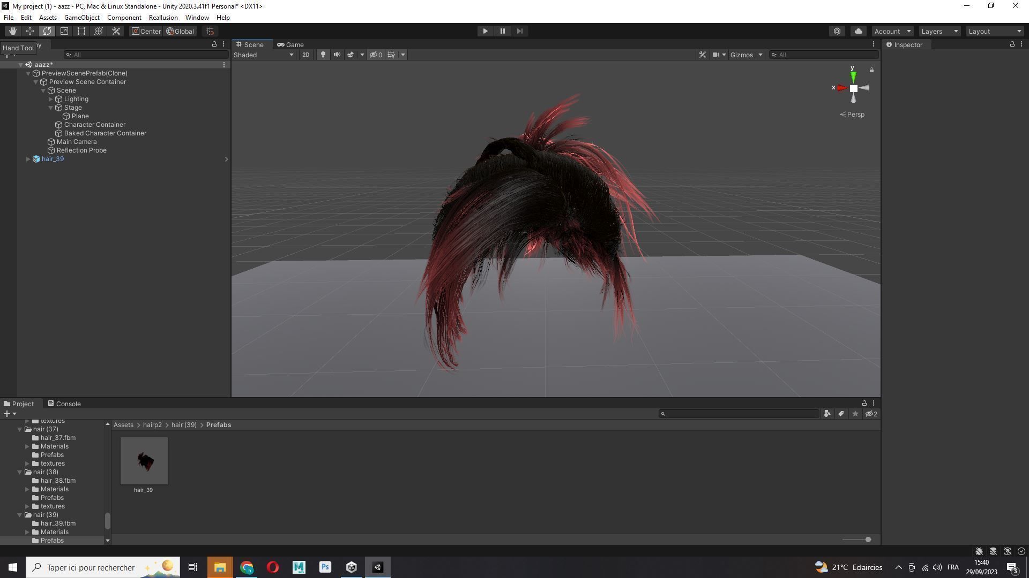Screen dimensions: 1029x578
Task: Open the Window menu
Action: [197, 18]
